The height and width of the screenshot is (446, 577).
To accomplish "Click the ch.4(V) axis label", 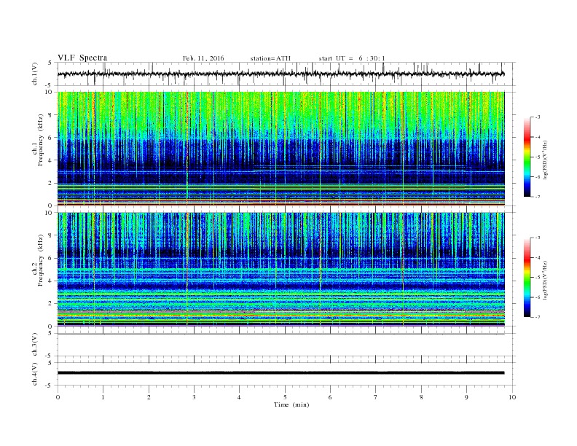I will (x=35, y=374).
